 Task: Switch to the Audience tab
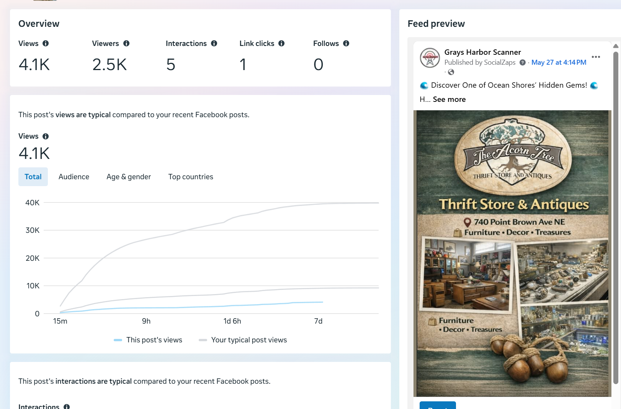[74, 177]
